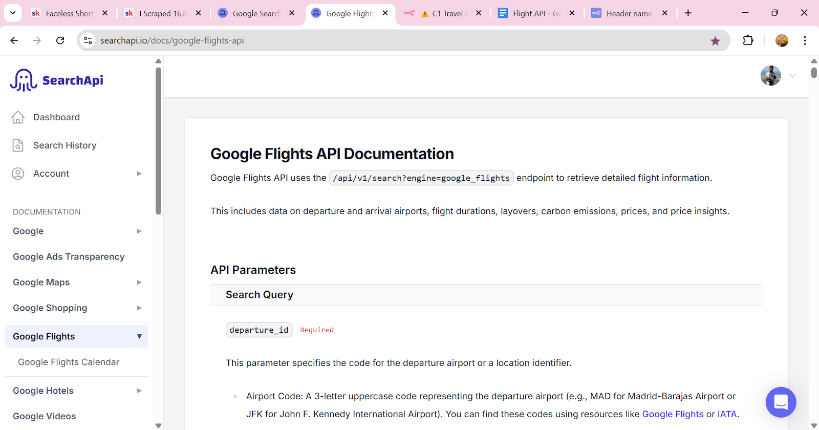Image resolution: width=819 pixels, height=430 pixels.
Task: Reload the page with the refresh icon
Action: (x=60, y=40)
